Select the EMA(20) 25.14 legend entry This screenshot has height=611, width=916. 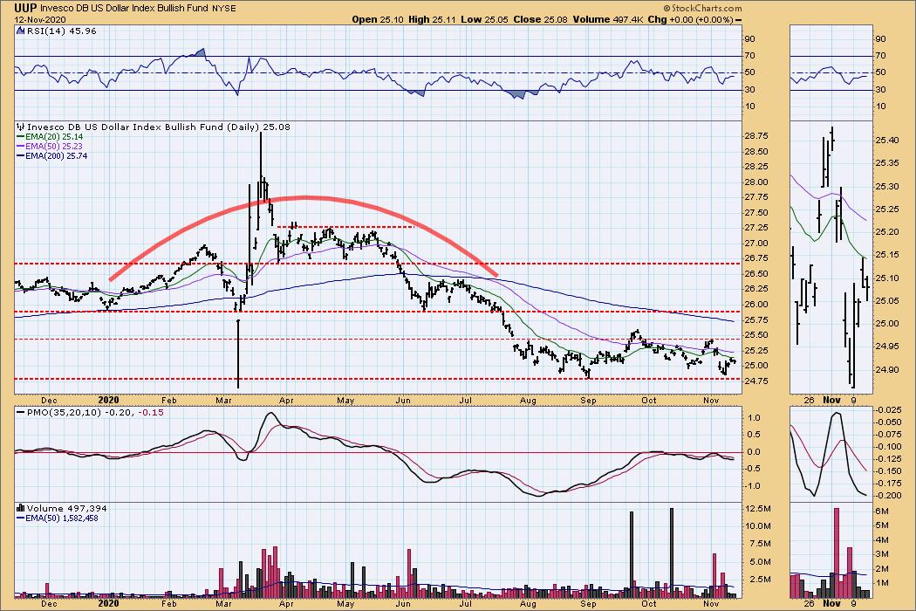50,137
